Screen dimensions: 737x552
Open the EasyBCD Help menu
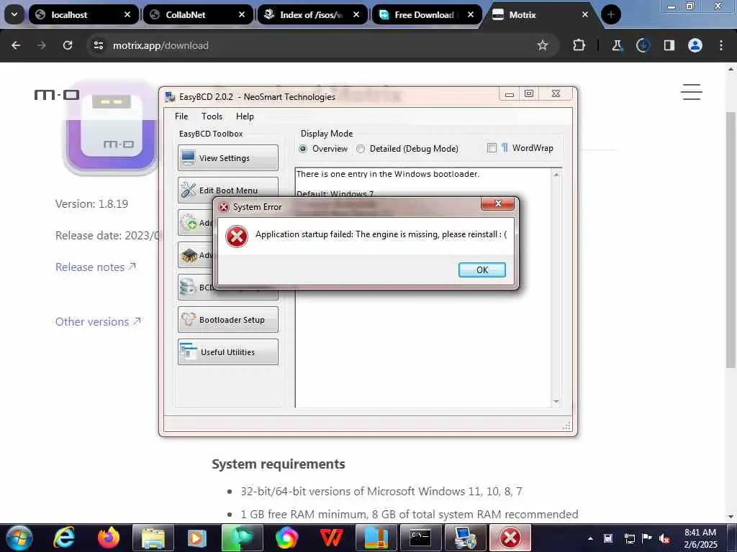(x=245, y=116)
